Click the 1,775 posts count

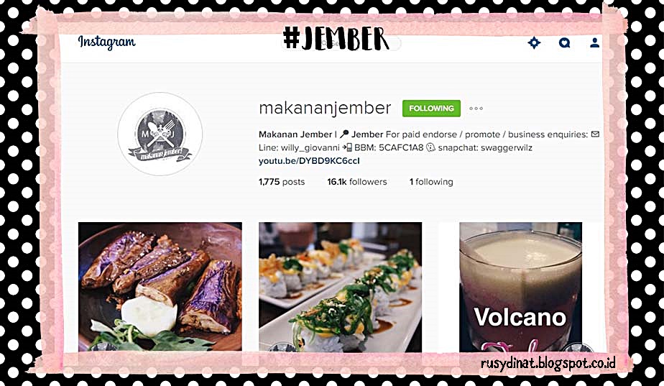[x=282, y=182]
